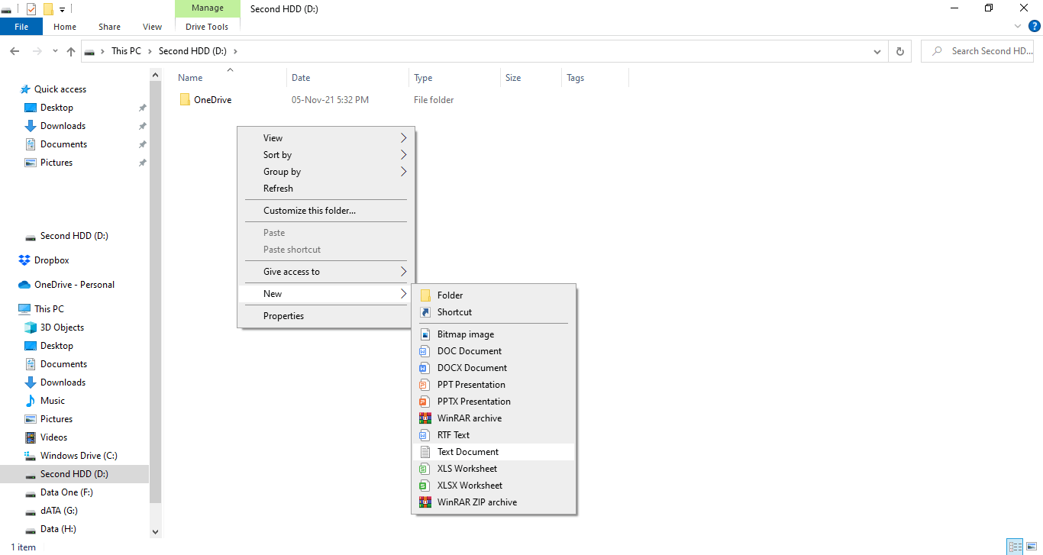The height and width of the screenshot is (555, 1043).
Task: Click the DOC Document icon
Action: pos(425,351)
